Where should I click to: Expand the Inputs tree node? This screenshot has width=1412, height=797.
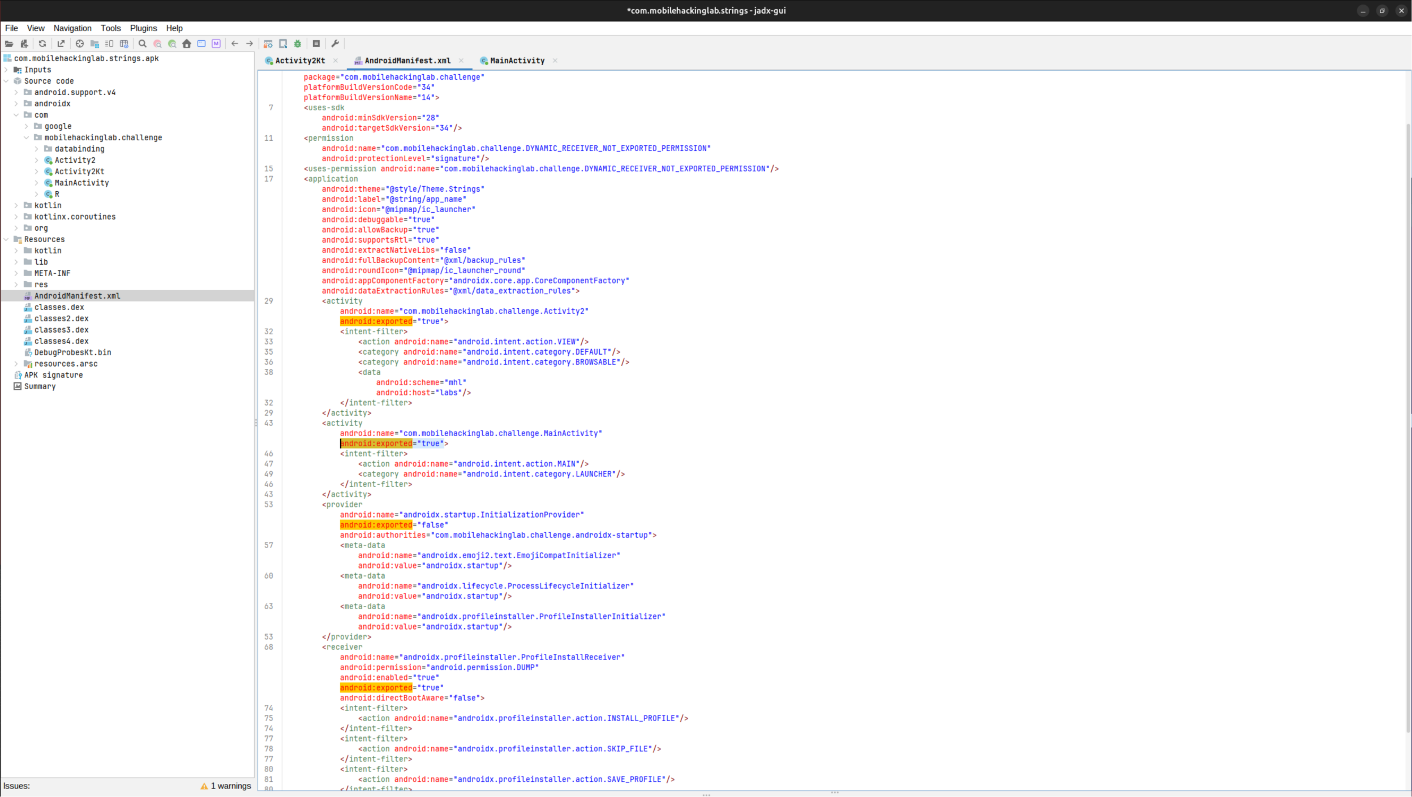6,70
